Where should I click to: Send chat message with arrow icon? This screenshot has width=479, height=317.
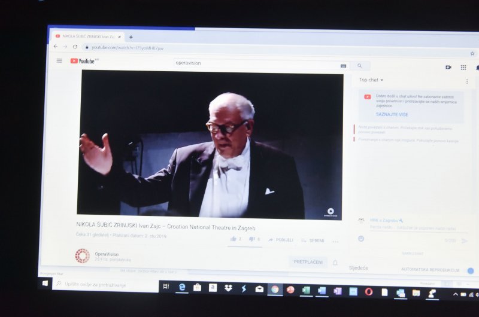point(465,241)
